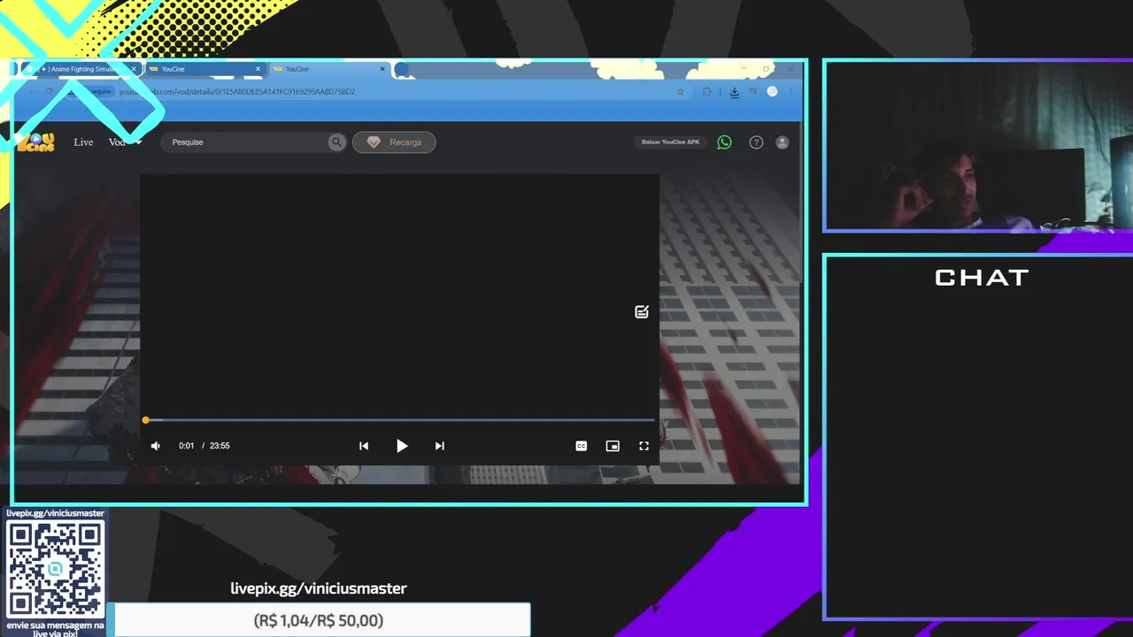
Task: Open the browser three-dot menu
Action: [790, 91]
